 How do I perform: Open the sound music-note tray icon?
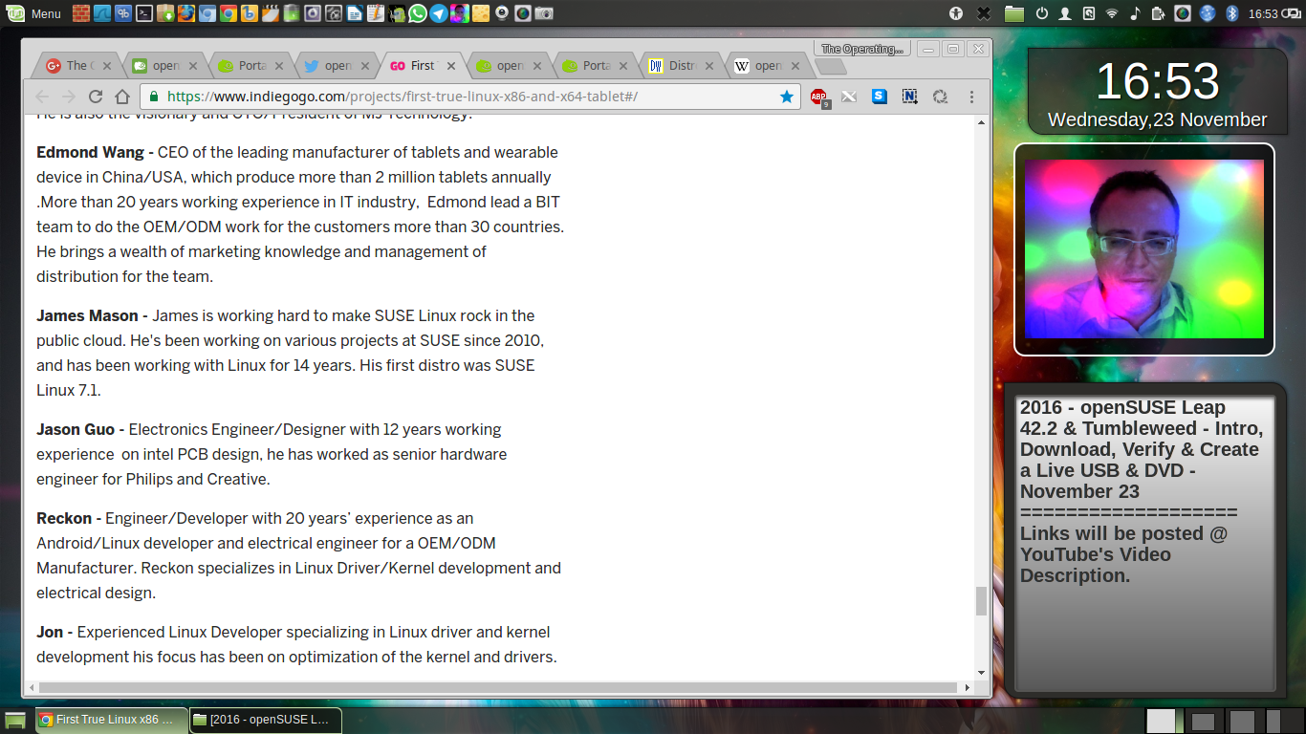[1136, 13]
